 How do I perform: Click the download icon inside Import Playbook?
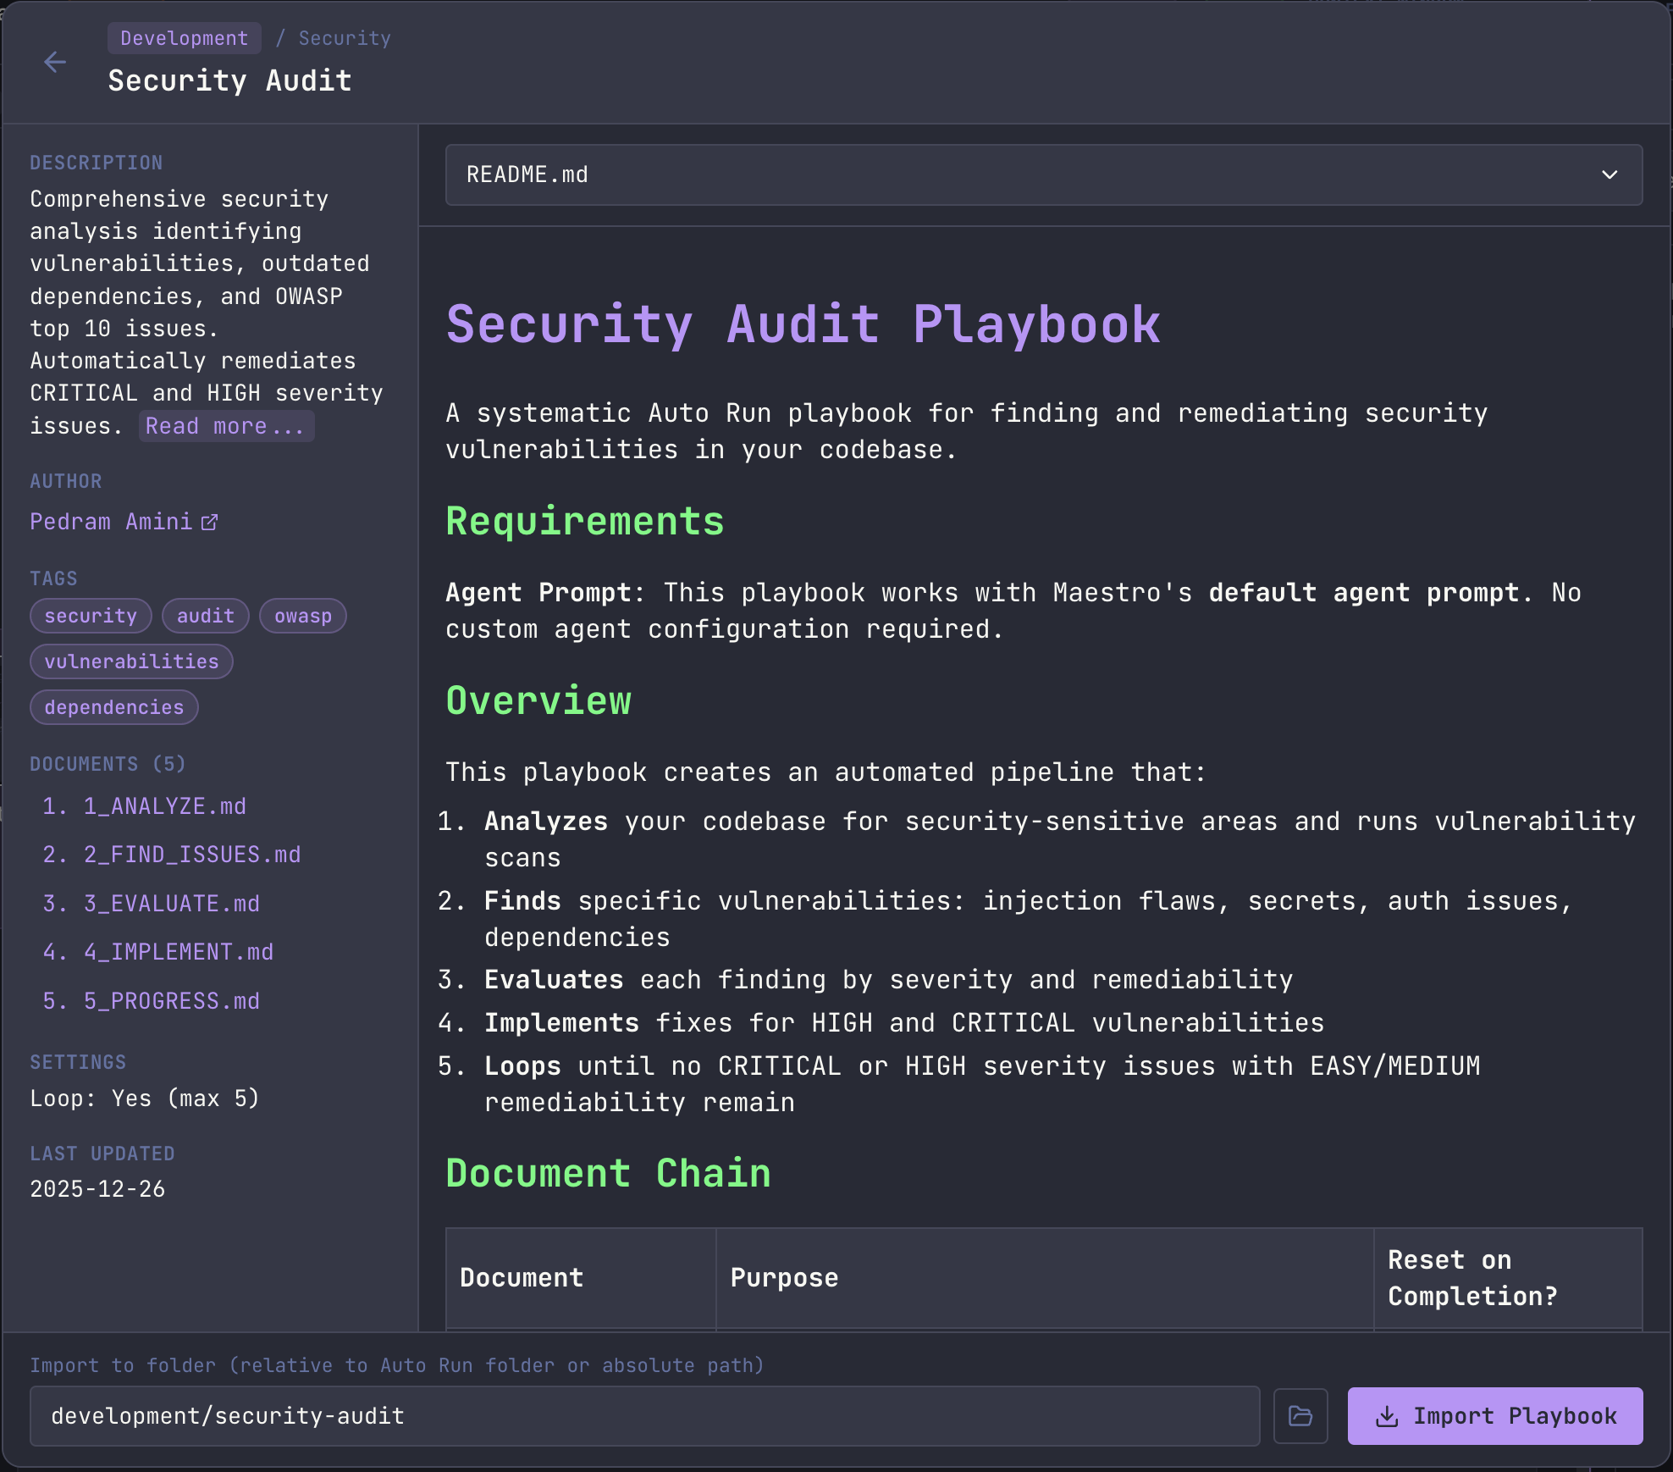pyautogui.click(x=1388, y=1415)
